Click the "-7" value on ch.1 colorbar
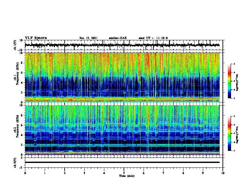The height and width of the screenshot is (194, 251). [234, 98]
